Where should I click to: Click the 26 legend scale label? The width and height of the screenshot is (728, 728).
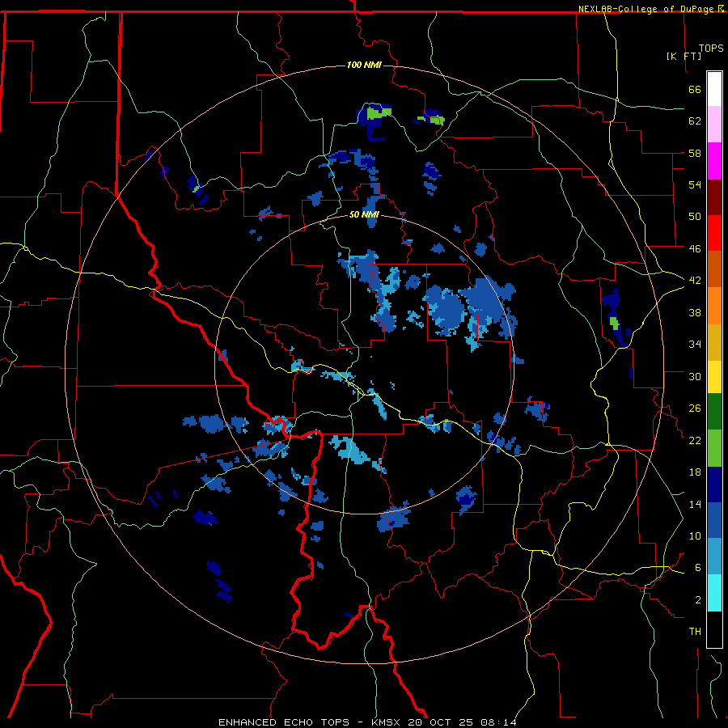click(x=695, y=408)
